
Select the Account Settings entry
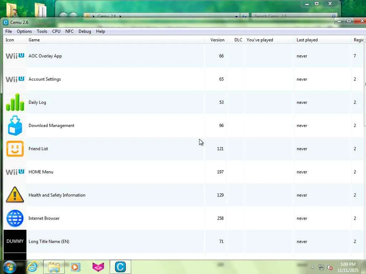[45, 79]
